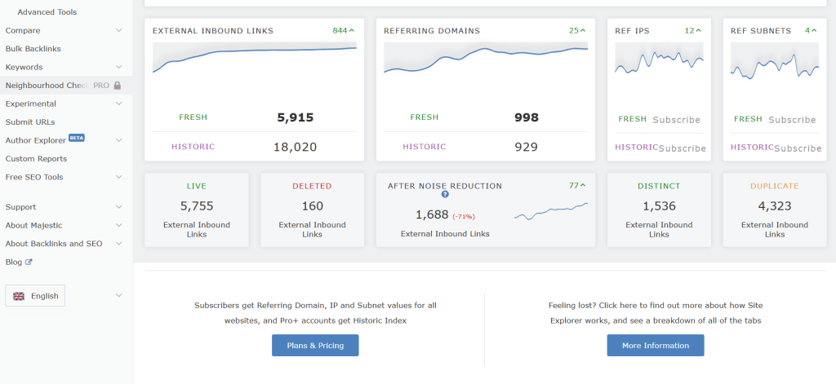Select Submit URLs in the sidebar

coord(30,122)
